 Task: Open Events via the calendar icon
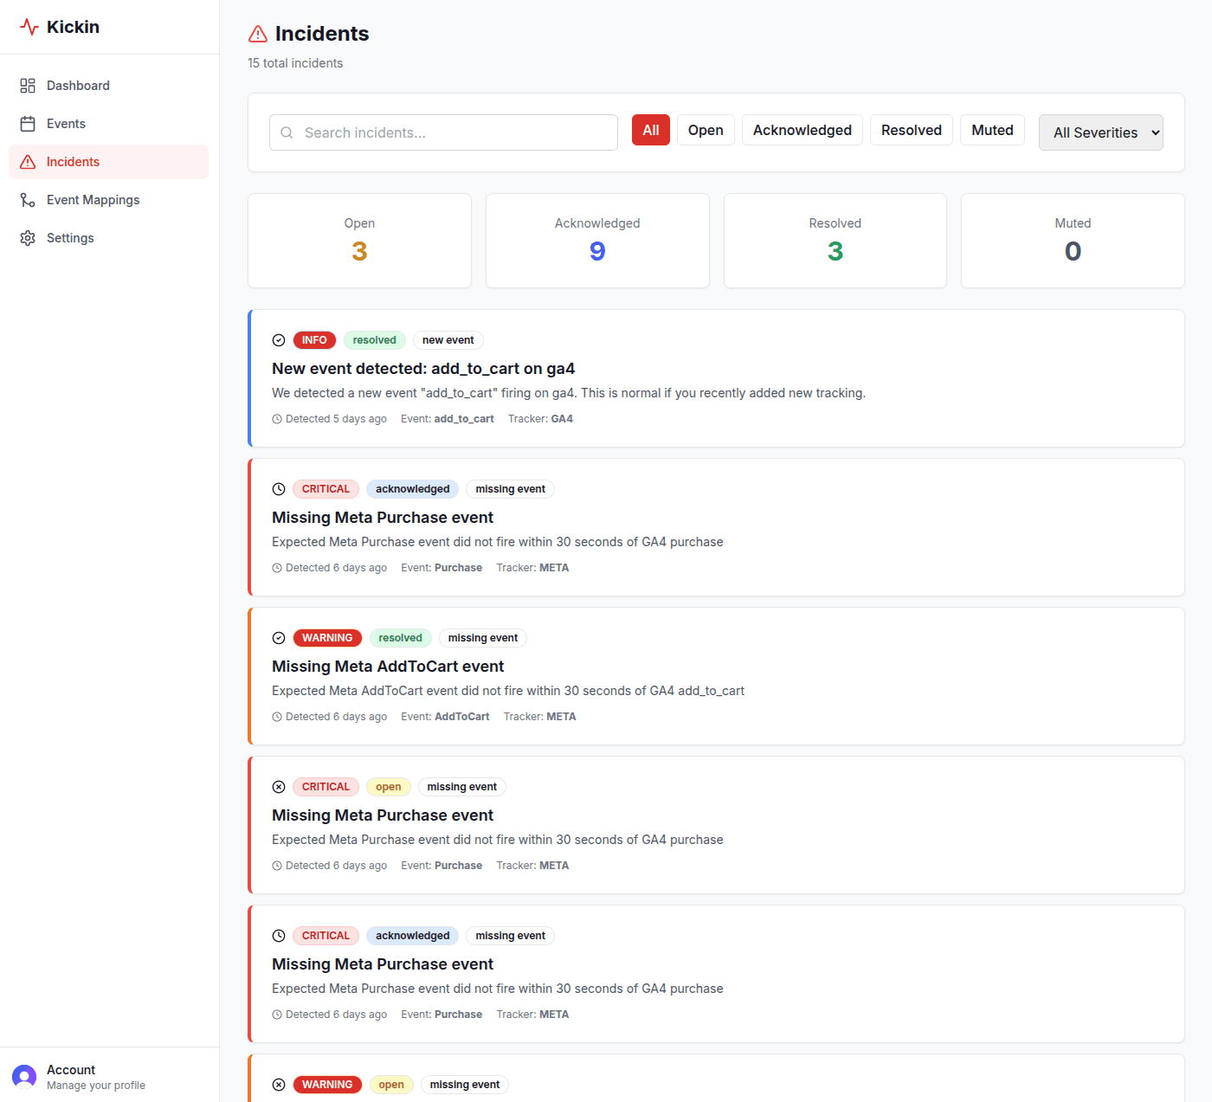pyautogui.click(x=27, y=123)
